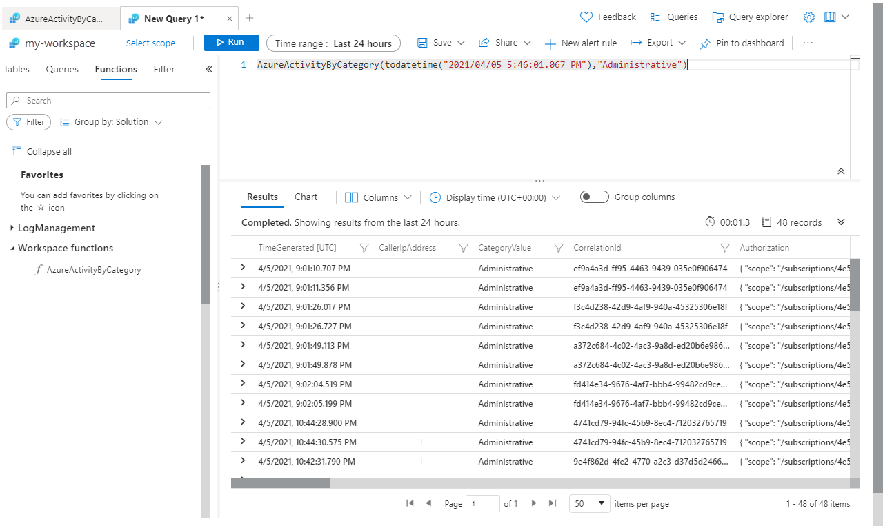Click the new tab plus icon
The width and height of the screenshot is (883, 526).
(250, 18)
